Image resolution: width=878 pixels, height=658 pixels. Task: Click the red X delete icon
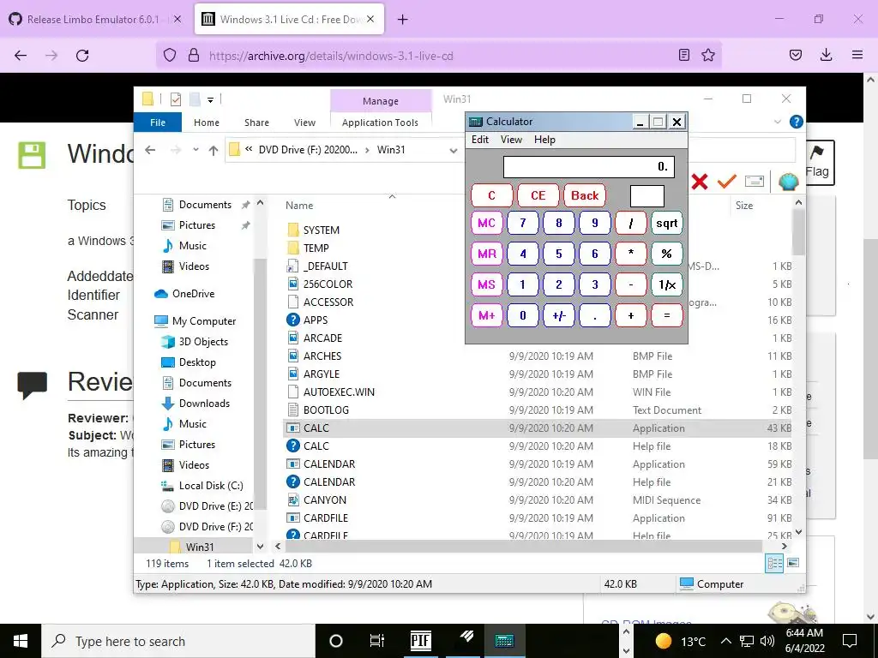pyautogui.click(x=700, y=182)
